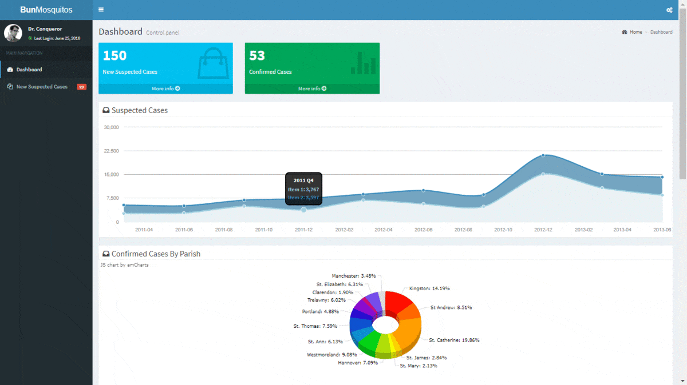687x385 pixels.
Task: Click the St. Catherine: 19.86% label
Action: (x=454, y=340)
